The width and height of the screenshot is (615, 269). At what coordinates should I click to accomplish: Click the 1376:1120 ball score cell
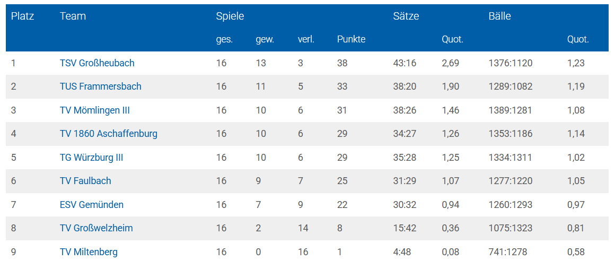pyautogui.click(x=510, y=63)
